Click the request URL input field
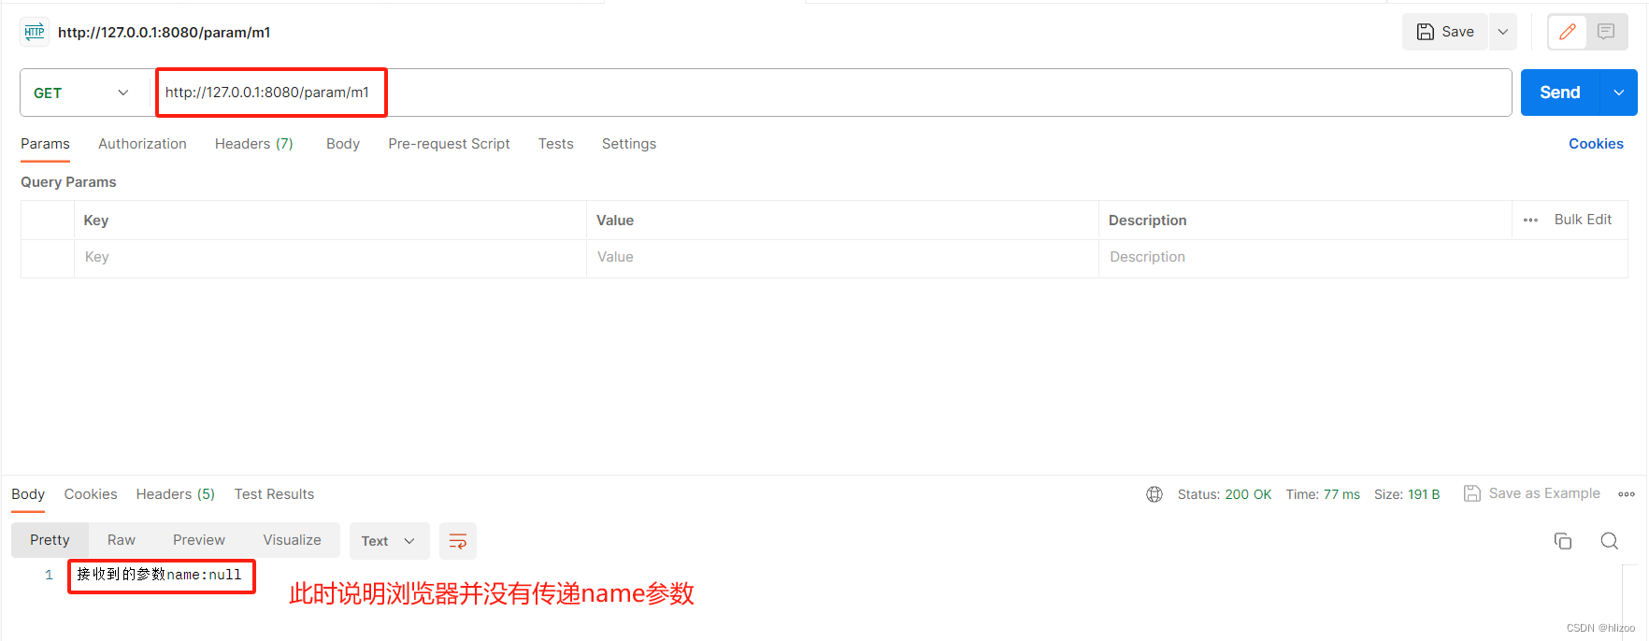Image resolution: width=1649 pixels, height=641 pixels. 832,93
